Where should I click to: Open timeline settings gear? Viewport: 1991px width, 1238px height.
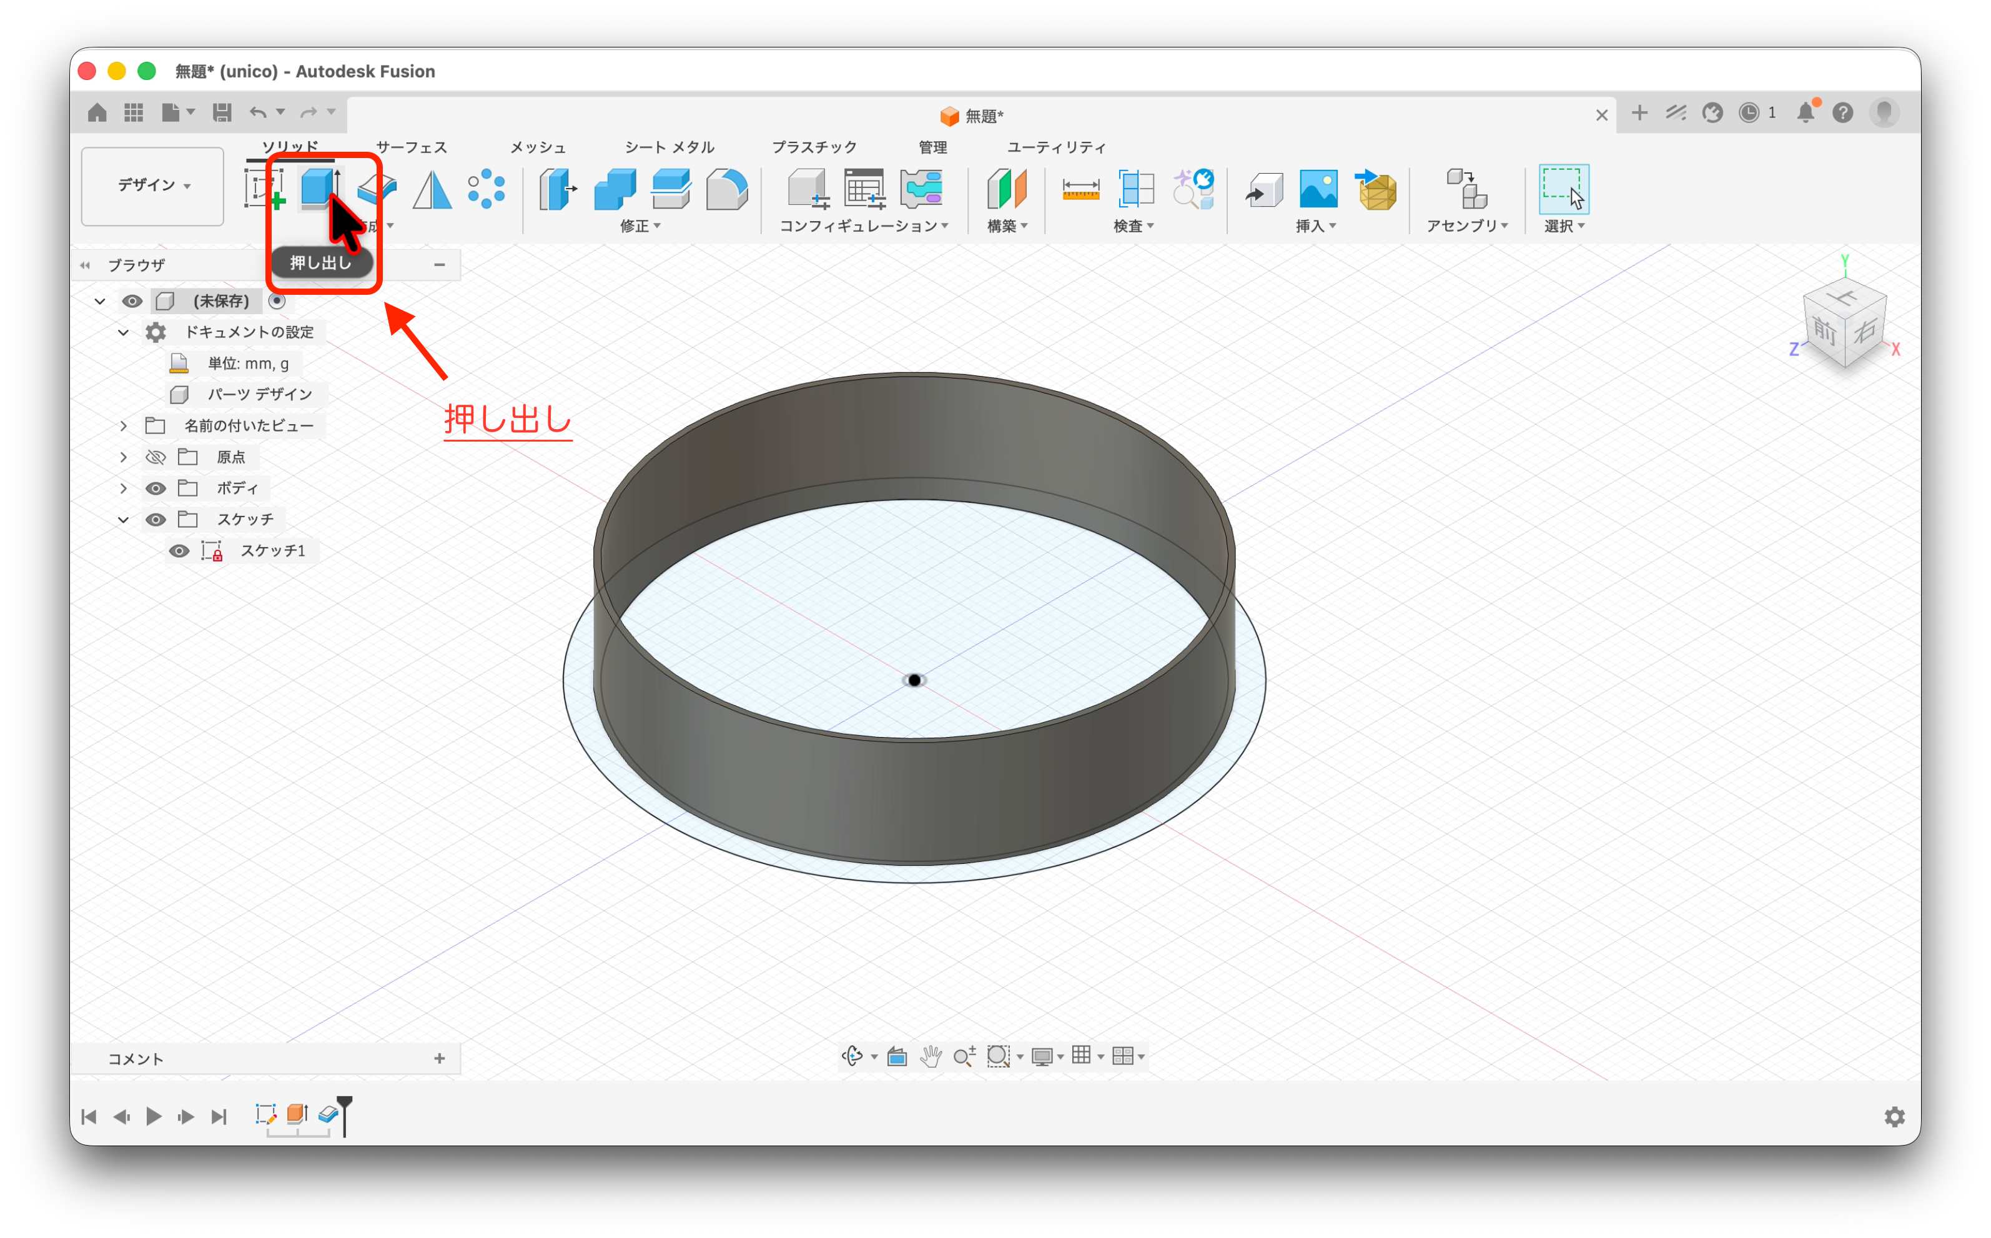tap(1894, 1117)
